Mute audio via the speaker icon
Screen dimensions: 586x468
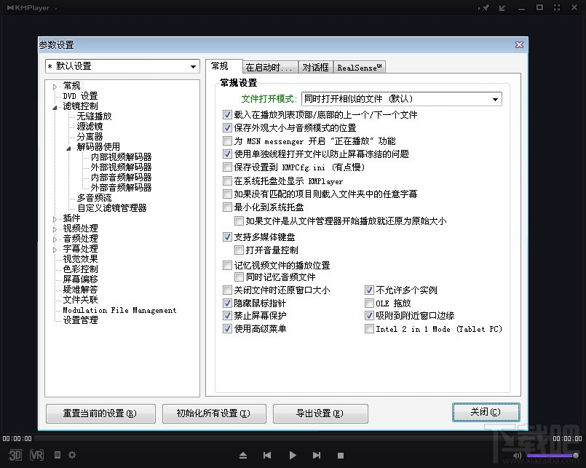point(517,455)
